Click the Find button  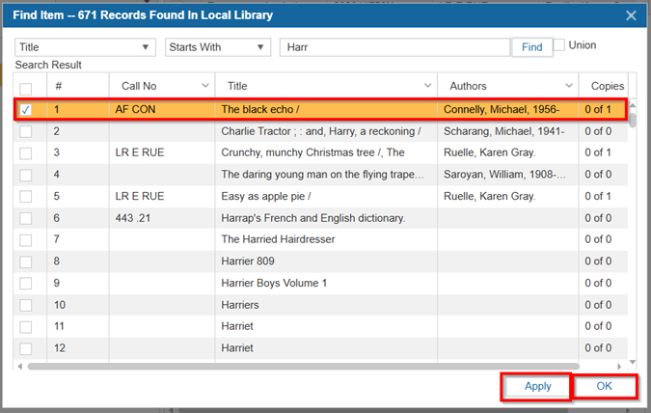click(531, 47)
